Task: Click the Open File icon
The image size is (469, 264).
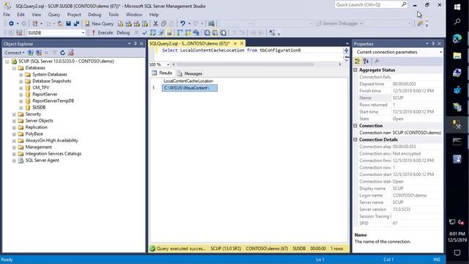Action: [60, 23]
